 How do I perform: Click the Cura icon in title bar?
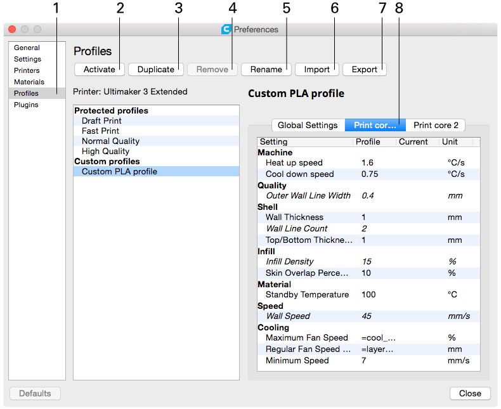coord(226,29)
